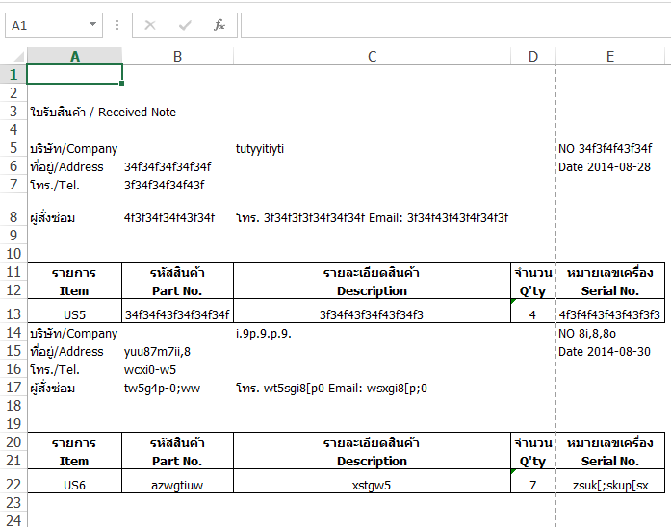Image resolution: width=671 pixels, height=527 pixels.
Task: Click the Cancel X icon in formula bar
Action: (x=150, y=25)
